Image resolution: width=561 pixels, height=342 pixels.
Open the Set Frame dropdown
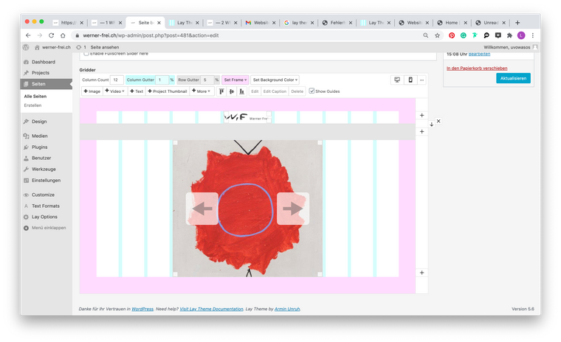[x=235, y=80]
